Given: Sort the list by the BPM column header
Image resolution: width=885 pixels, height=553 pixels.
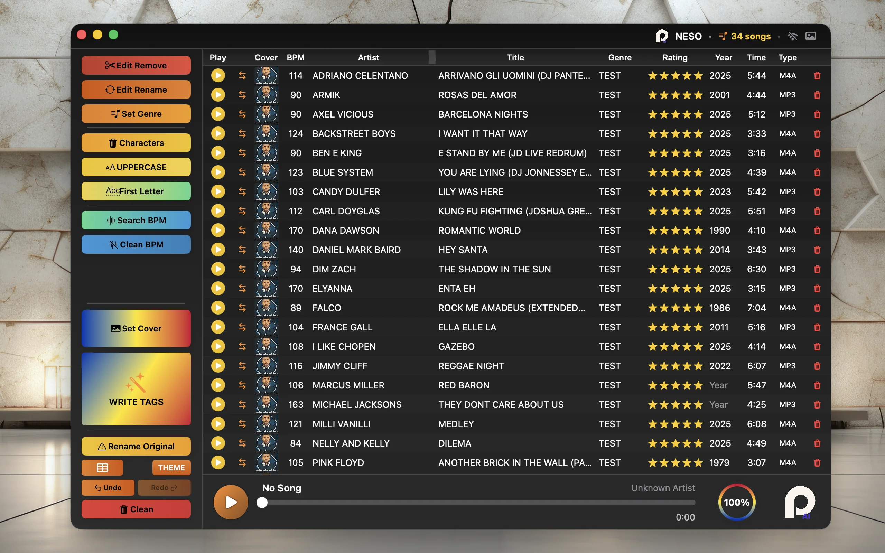Looking at the screenshot, I should pyautogui.click(x=296, y=57).
